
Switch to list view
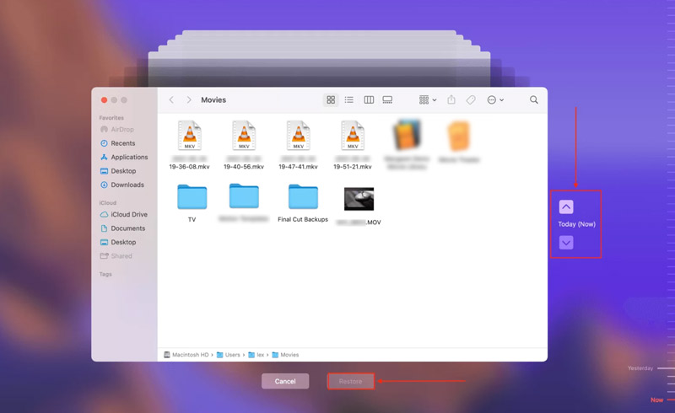click(x=349, y=100)
